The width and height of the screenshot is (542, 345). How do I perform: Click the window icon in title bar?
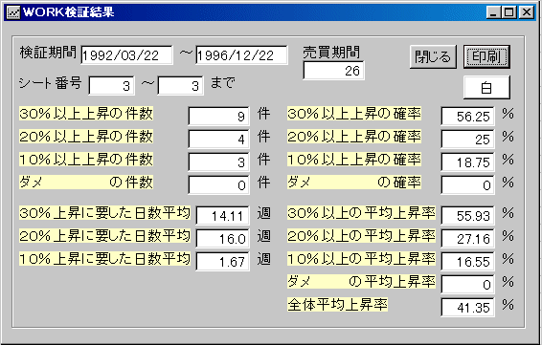pyautogui.click(x=13, y=12)
